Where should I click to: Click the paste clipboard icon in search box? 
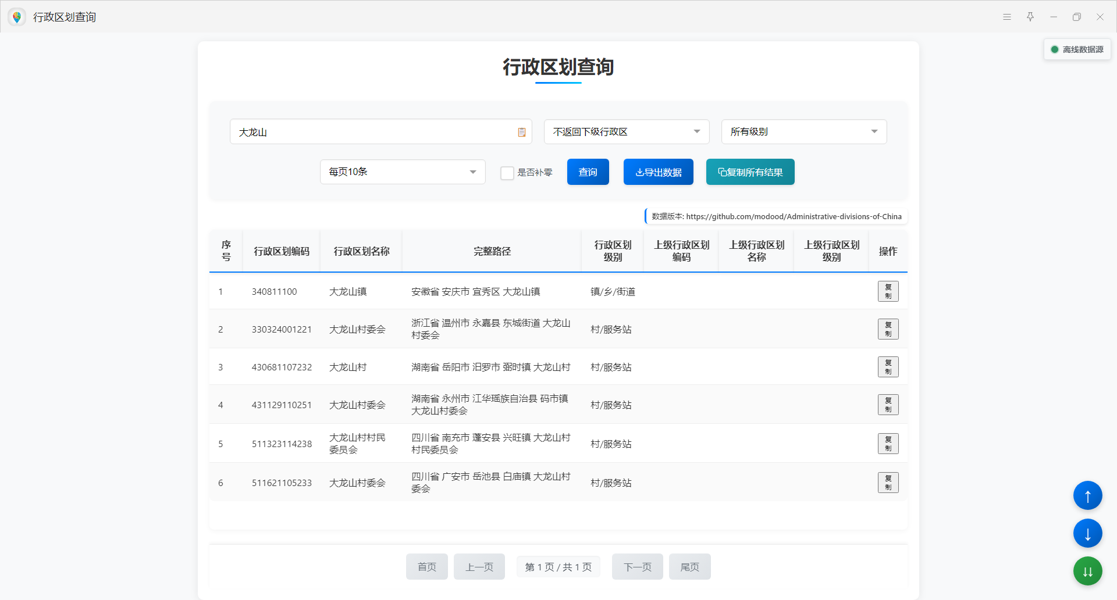point(522,132)
